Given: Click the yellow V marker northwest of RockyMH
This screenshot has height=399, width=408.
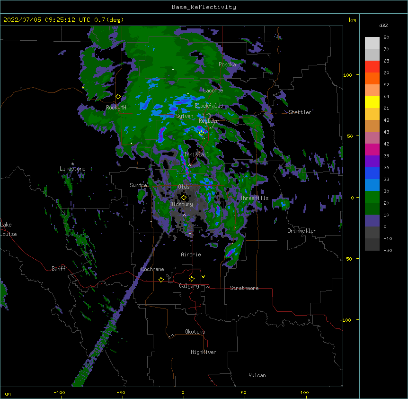Looking at the screenshot, I should coord(83,87).
